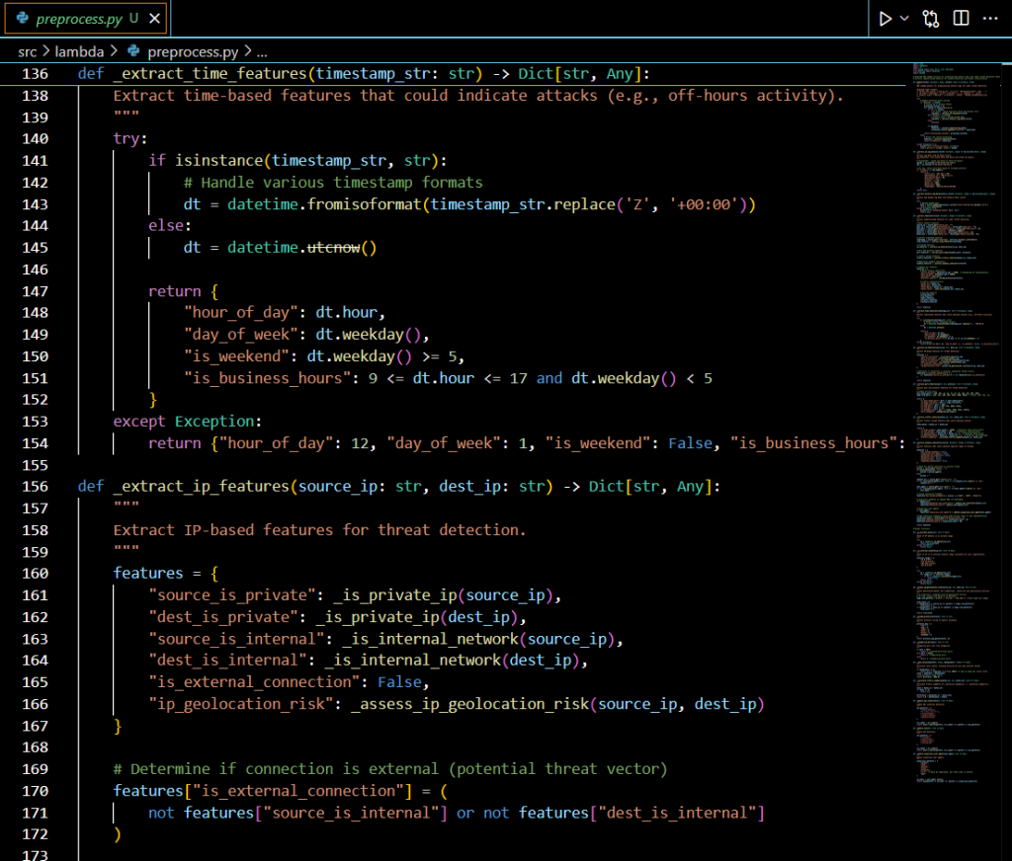Click the untracked 'U' badge on tab

click(x=133, y=19)
